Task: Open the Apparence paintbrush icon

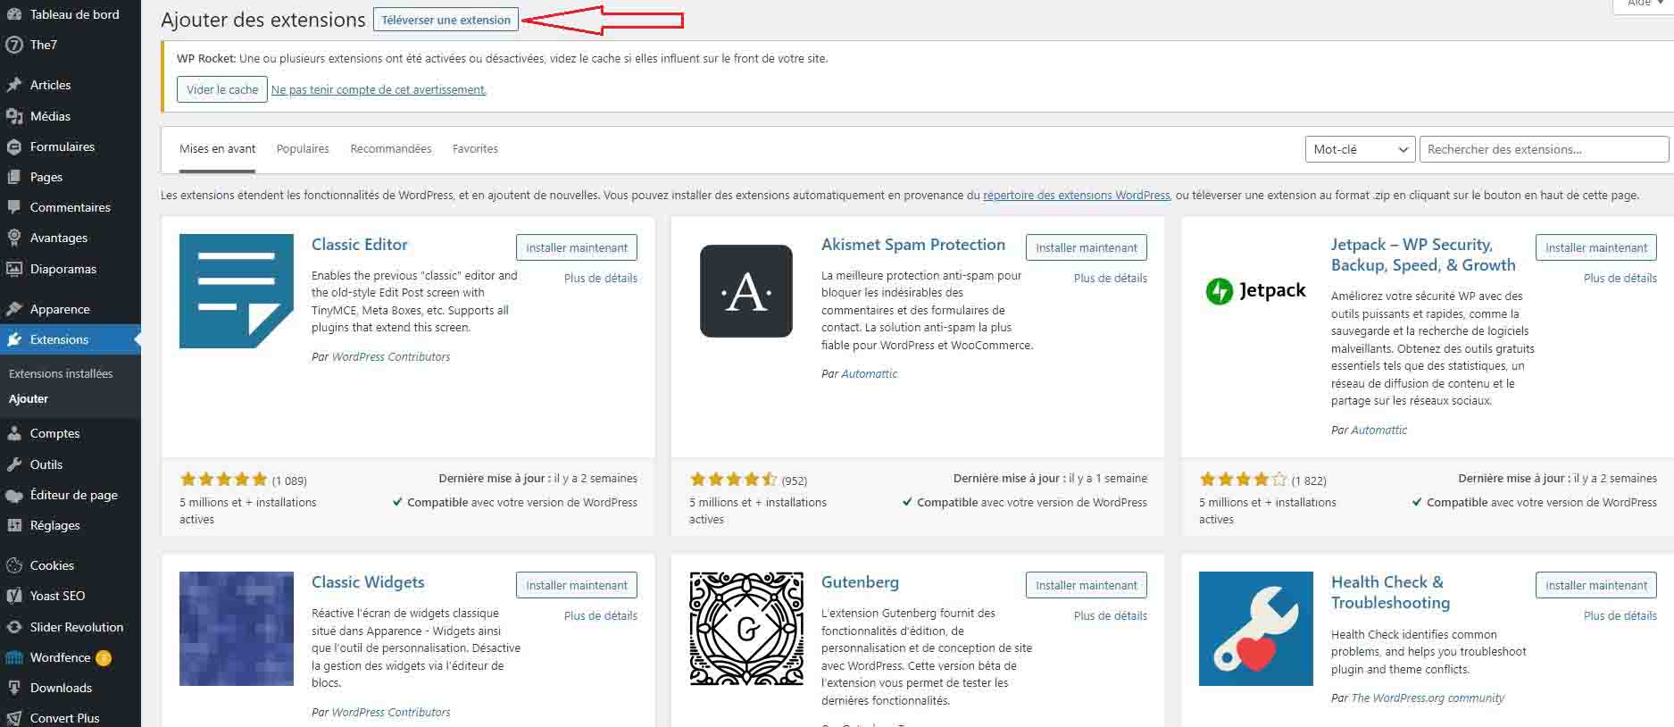Action: click(13, 309)
